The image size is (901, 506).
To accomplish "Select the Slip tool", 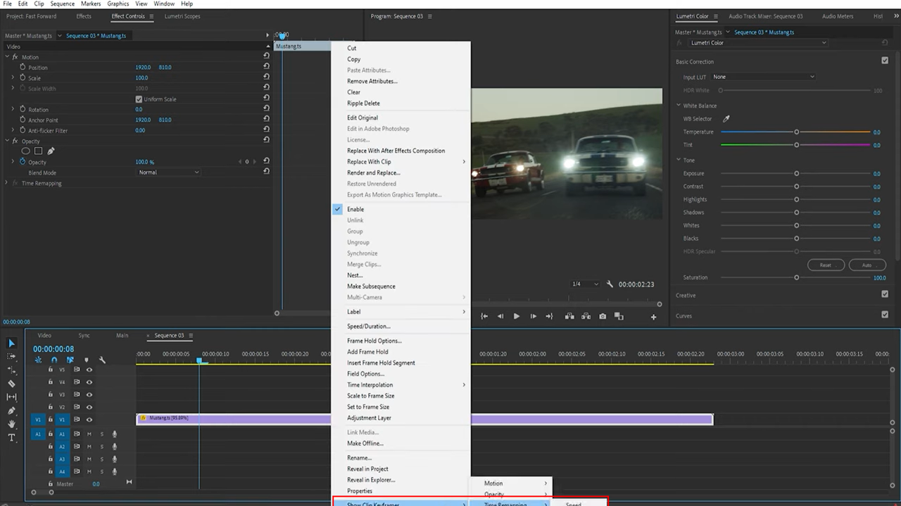I will pos(11,397).
